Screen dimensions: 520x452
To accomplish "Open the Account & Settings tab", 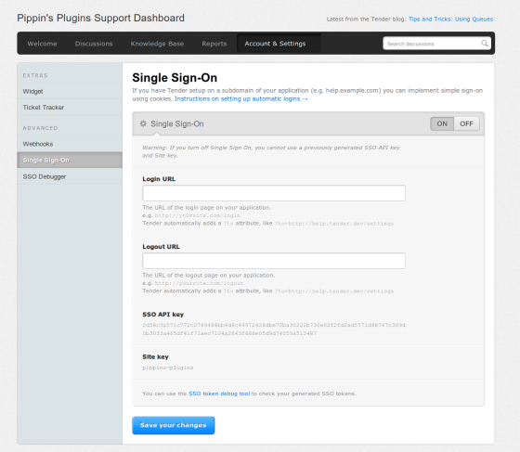I will [275, 44].
